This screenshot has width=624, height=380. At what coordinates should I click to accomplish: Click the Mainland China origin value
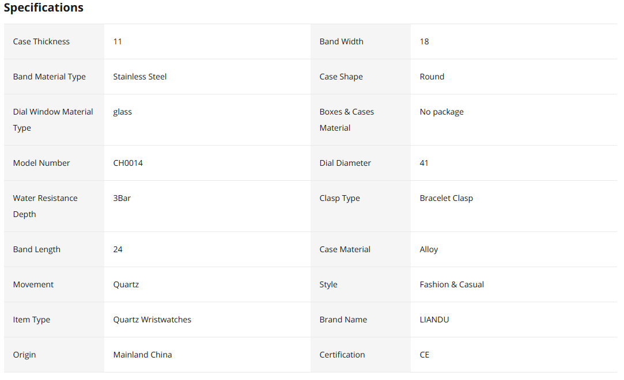(x=142, y=355)
